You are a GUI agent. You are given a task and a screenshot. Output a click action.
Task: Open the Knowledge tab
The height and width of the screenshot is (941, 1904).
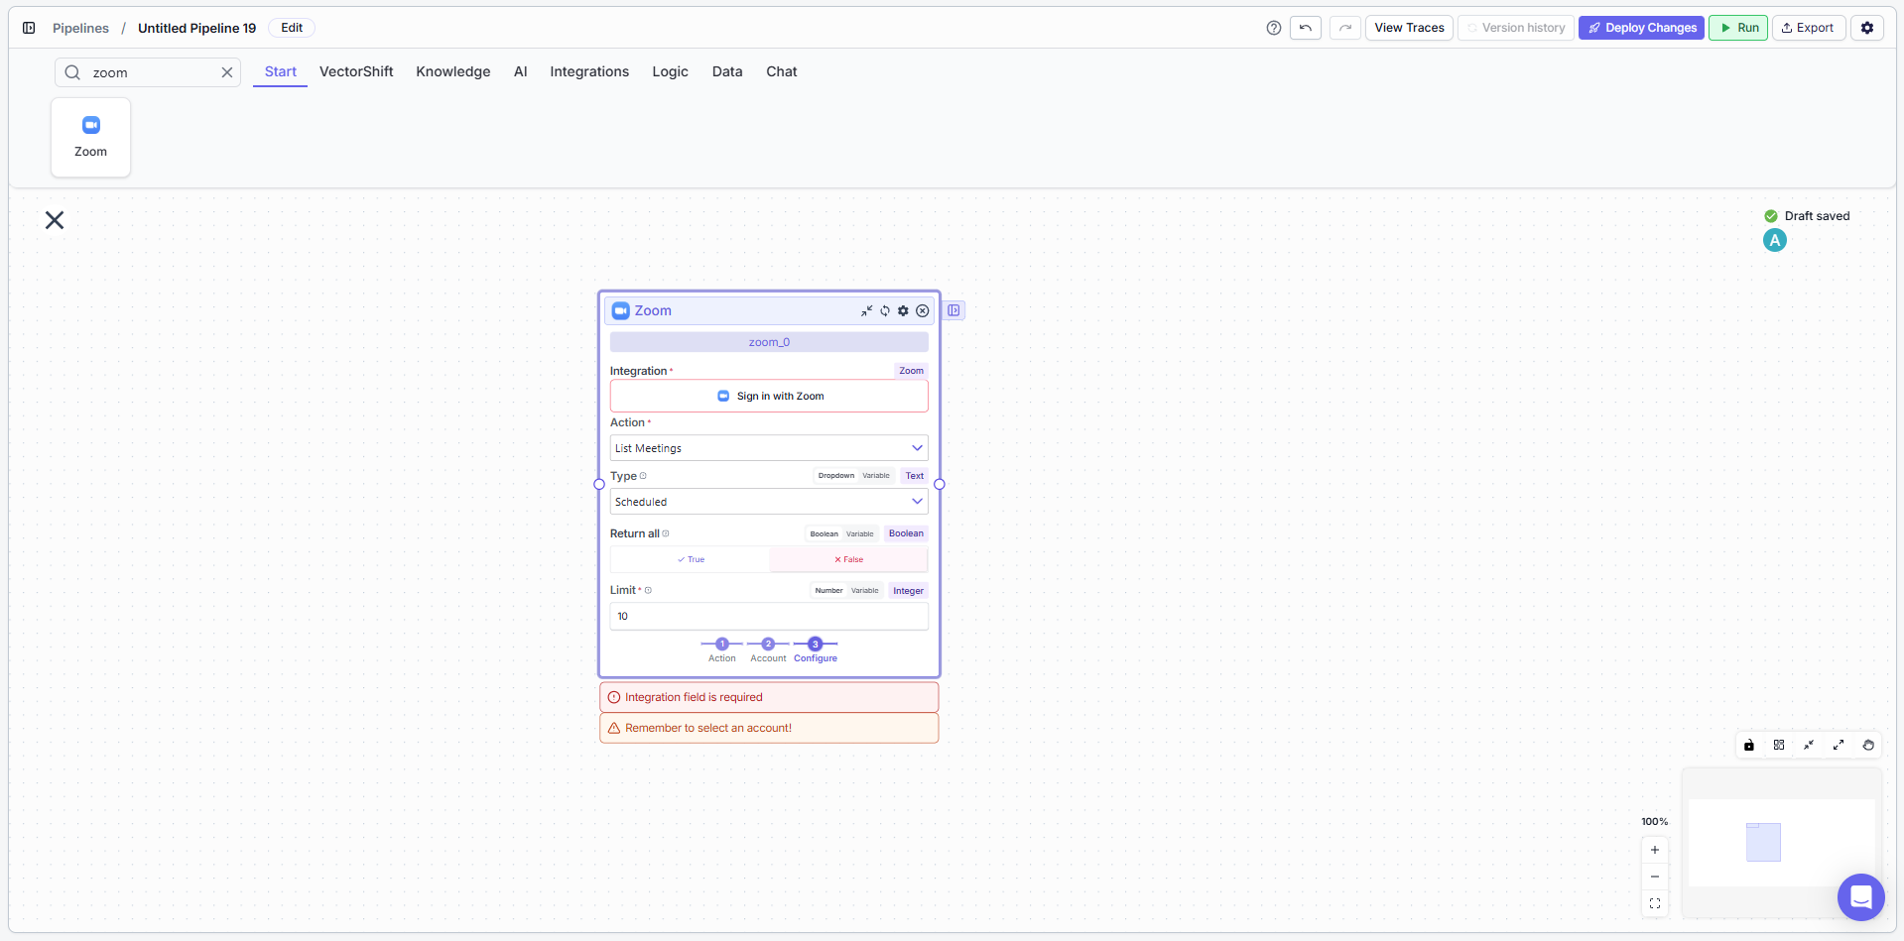[453, 71]
